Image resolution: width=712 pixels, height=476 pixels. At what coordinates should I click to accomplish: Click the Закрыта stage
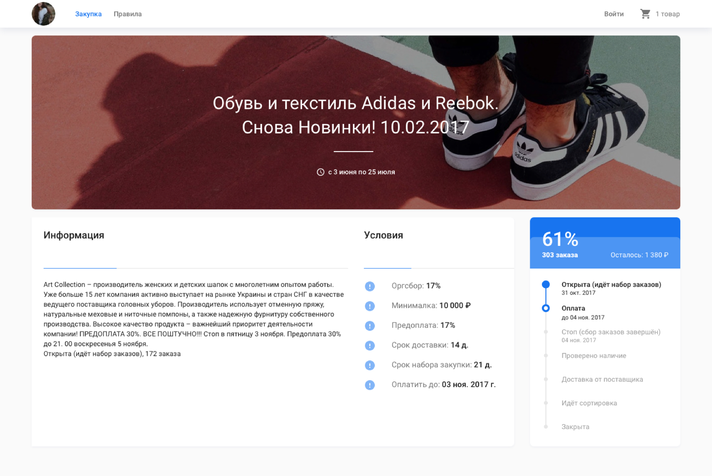(x=575, y=427)
